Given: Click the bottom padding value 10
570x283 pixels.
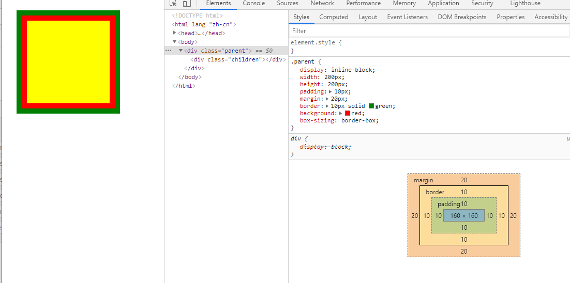Looking at the screenshot, I should 464,228.
